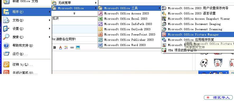Expand 无线宽带 submenu arrow

click(96, 3)
